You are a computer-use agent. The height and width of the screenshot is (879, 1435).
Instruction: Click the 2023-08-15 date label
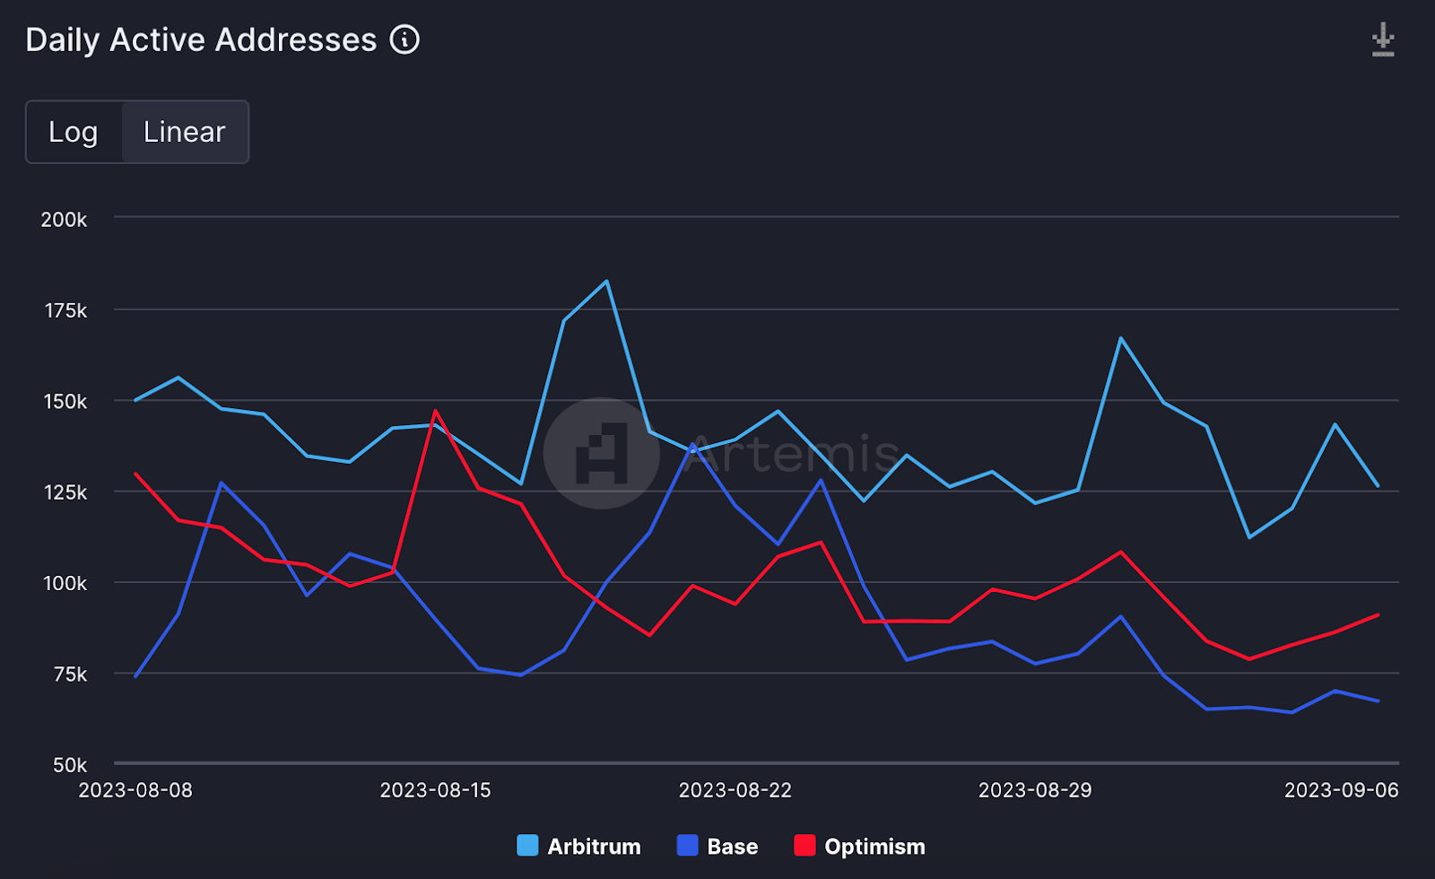(435, 790)
